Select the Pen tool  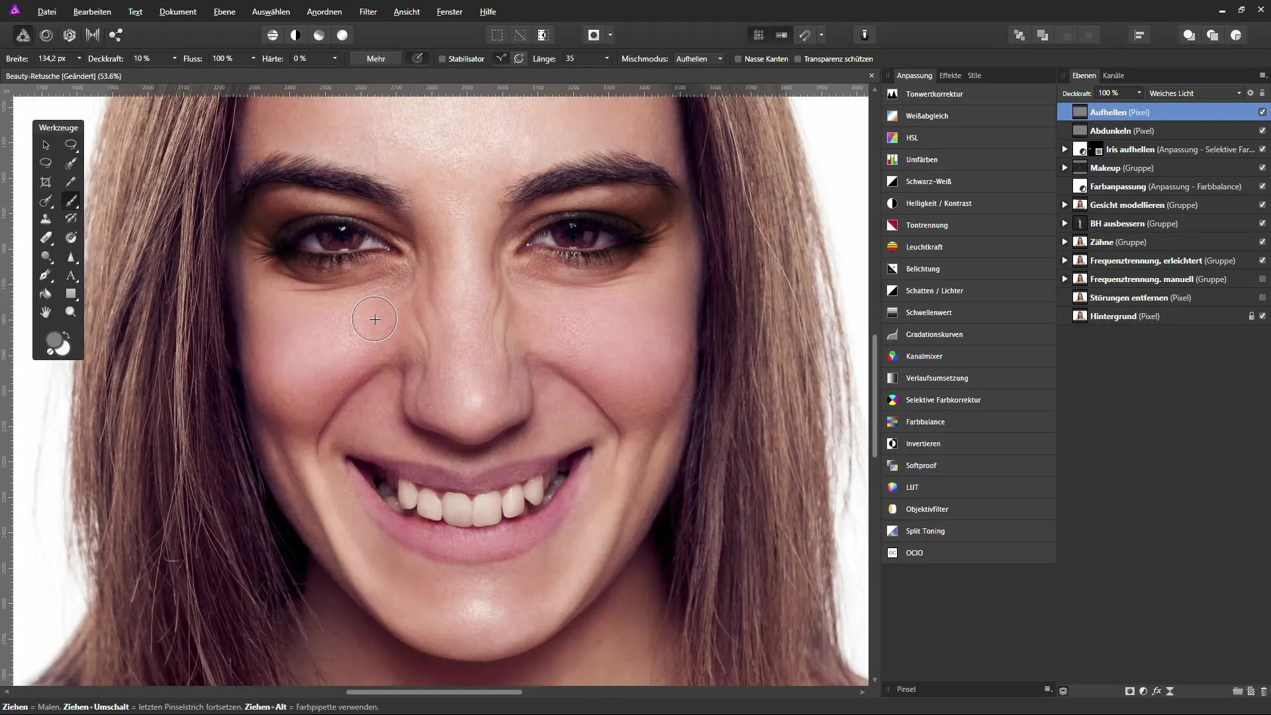tap(46, 275)
